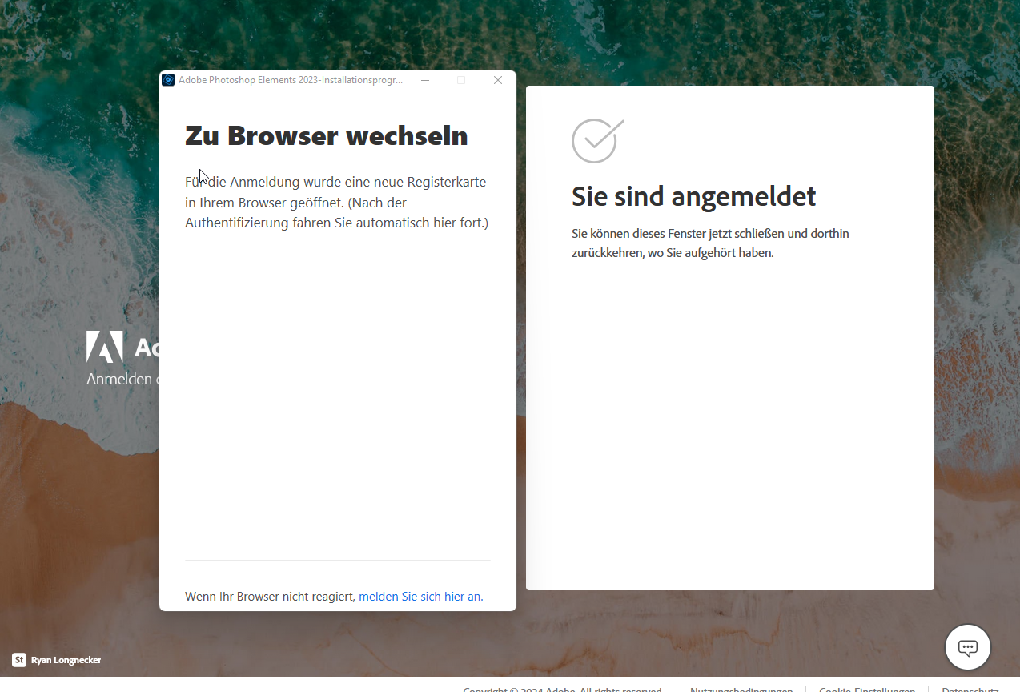The image size is (1020, 692).
Task: Click the Ryan Longnecker account name
Action: click(x=66, y=660)
